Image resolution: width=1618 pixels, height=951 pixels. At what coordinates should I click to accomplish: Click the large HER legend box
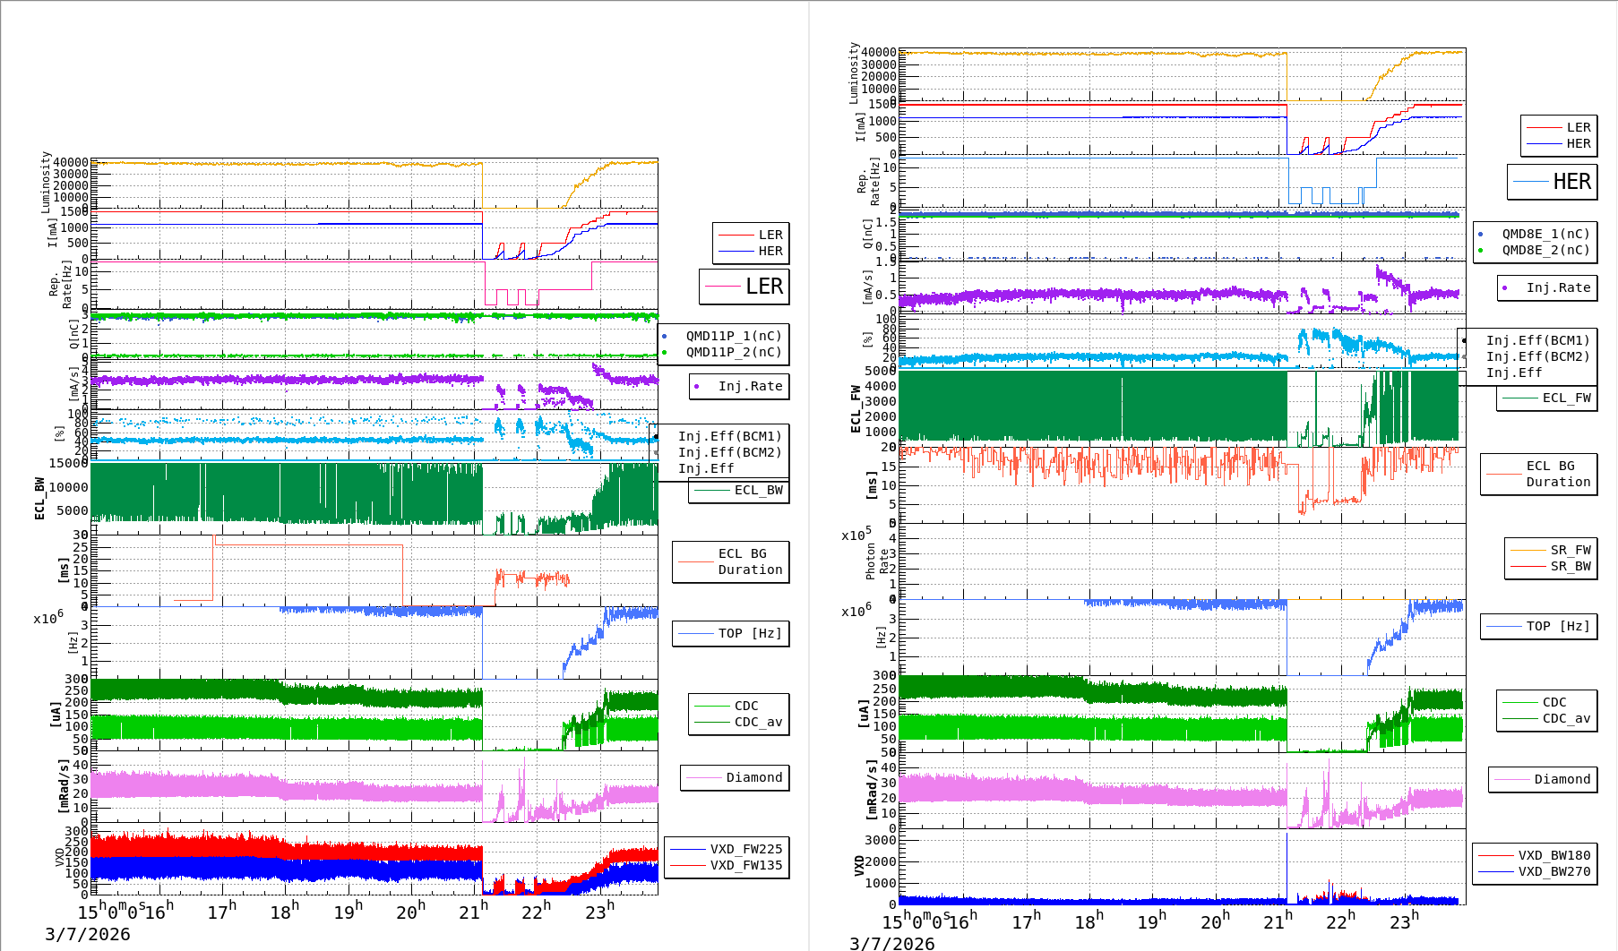[x=1552, y=182]
